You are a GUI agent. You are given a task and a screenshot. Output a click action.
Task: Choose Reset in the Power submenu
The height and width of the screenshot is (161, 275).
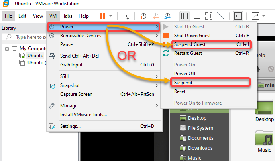coord(209,91)
